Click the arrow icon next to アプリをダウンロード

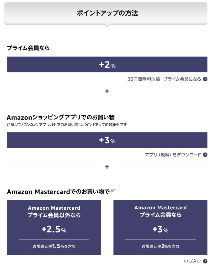coord(205,155)
